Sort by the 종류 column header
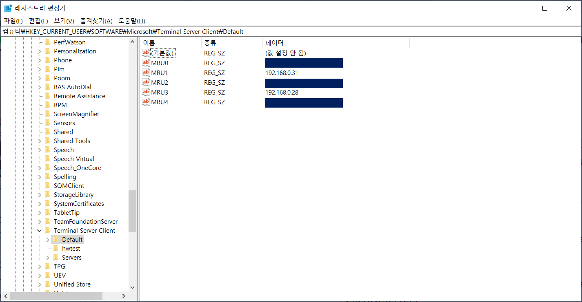582x302 pixels. coord(232,43)
